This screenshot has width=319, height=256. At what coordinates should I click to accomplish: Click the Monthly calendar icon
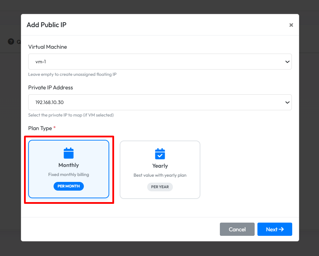[x=69, y=153]
